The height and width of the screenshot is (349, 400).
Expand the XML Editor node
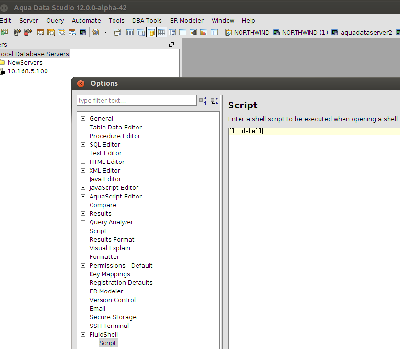pyautogui.click(x=83, y=170)
